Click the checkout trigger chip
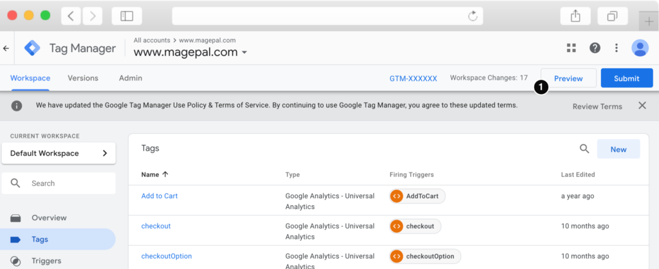This screenshot has width=659, height=269. click(415, 226)
